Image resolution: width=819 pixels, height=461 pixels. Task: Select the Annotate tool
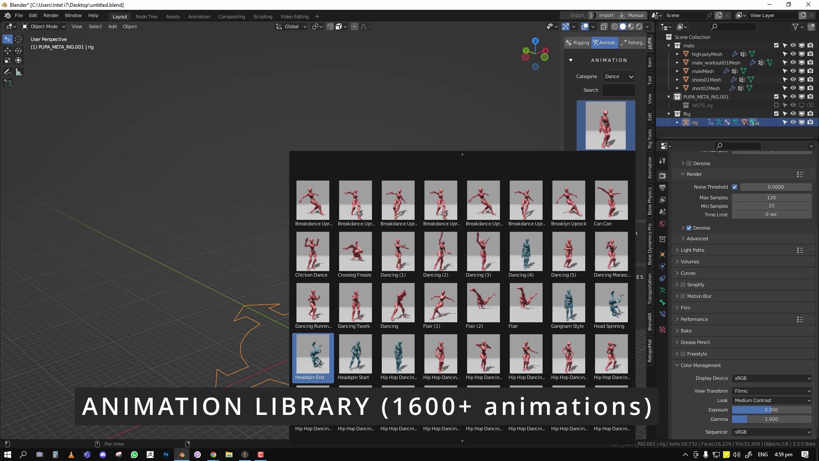7,72
